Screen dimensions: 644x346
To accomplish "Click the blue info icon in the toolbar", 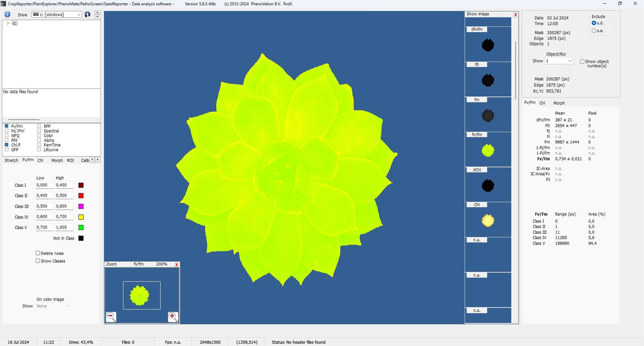I will point(7,14).
